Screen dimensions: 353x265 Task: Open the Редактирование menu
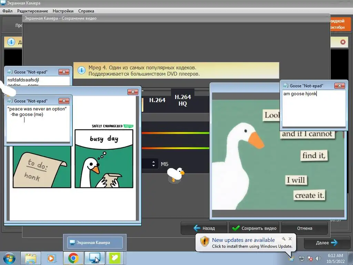click(x=33, y=11)
